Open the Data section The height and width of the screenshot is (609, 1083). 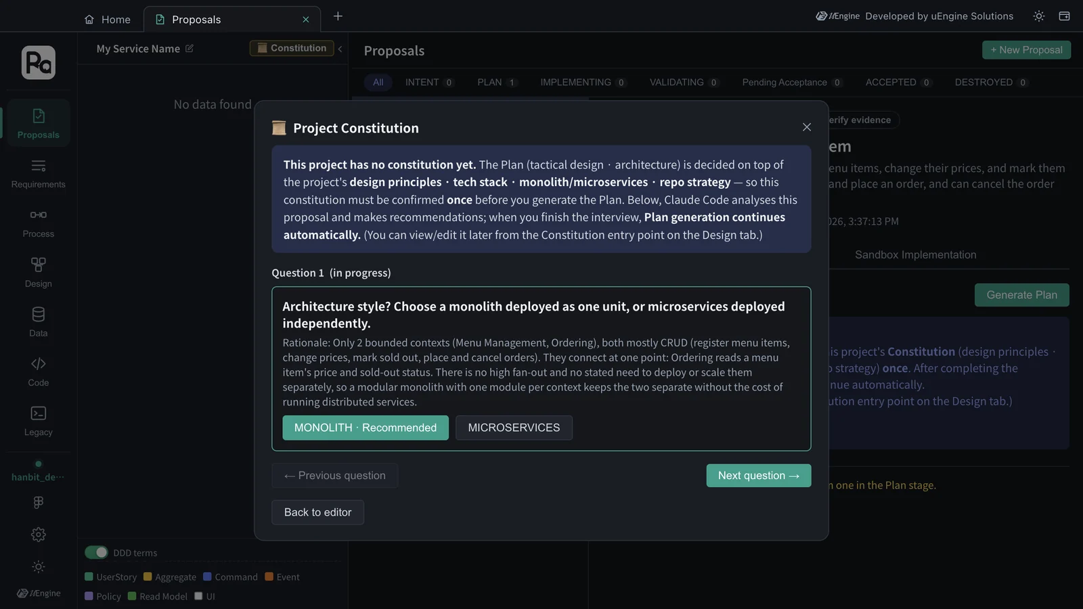tap(39, 321)
